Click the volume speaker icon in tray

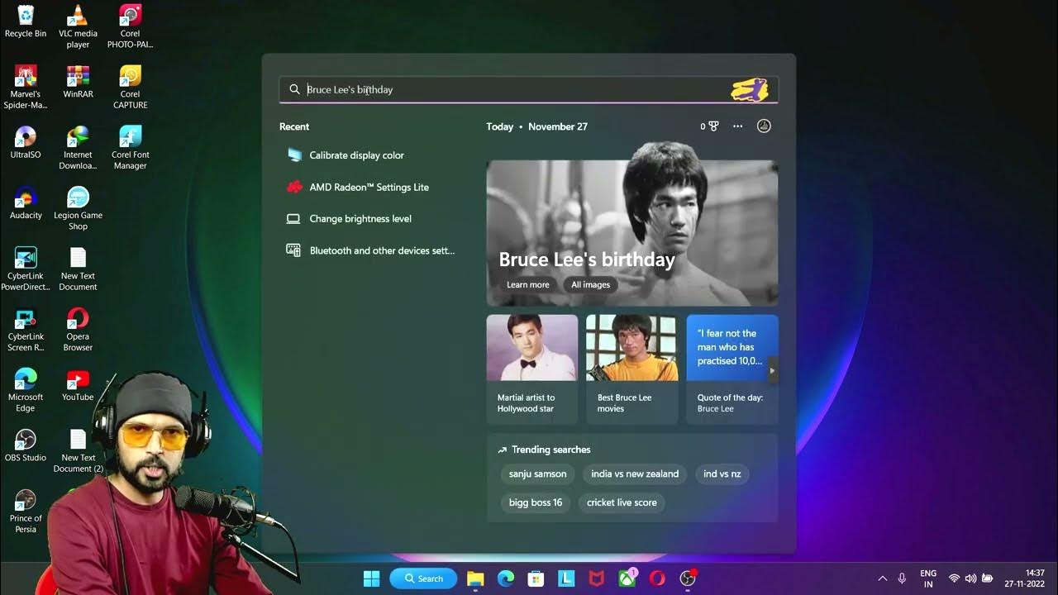tap(970, 578)
